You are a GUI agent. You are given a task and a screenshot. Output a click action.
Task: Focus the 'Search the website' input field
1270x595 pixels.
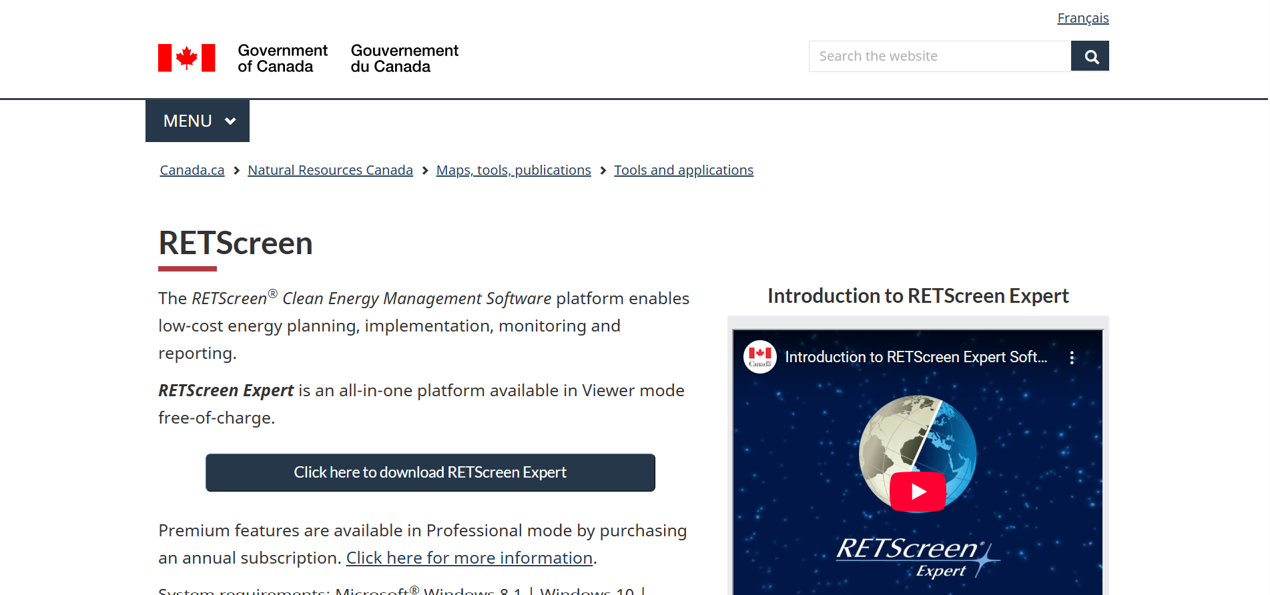(x=940, y=56)
